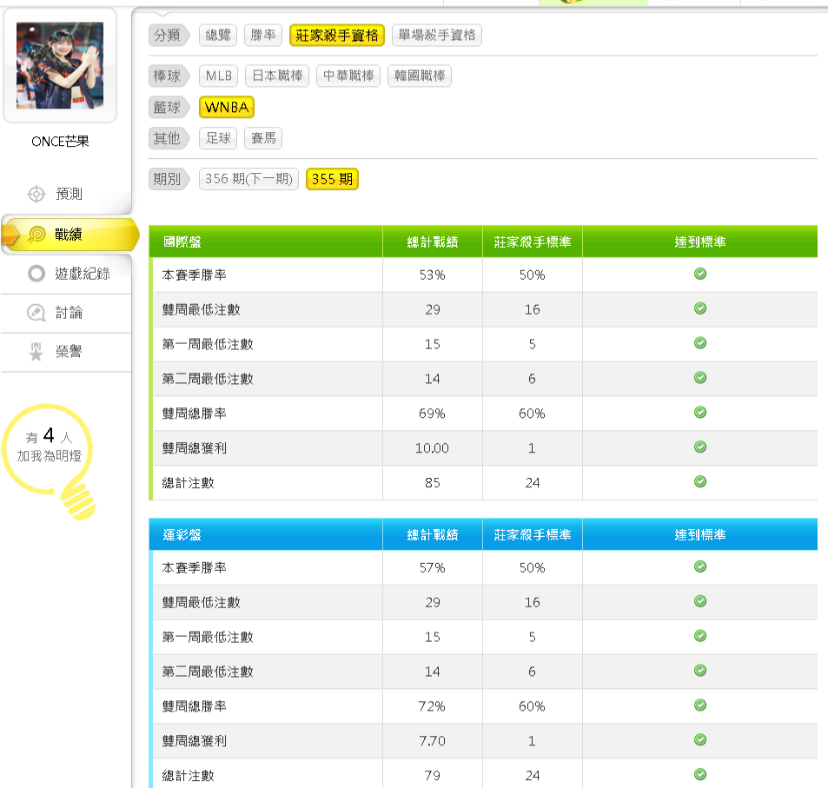Click the 討論 speech bubble icon
828x788 pixels.
(36, 313)
